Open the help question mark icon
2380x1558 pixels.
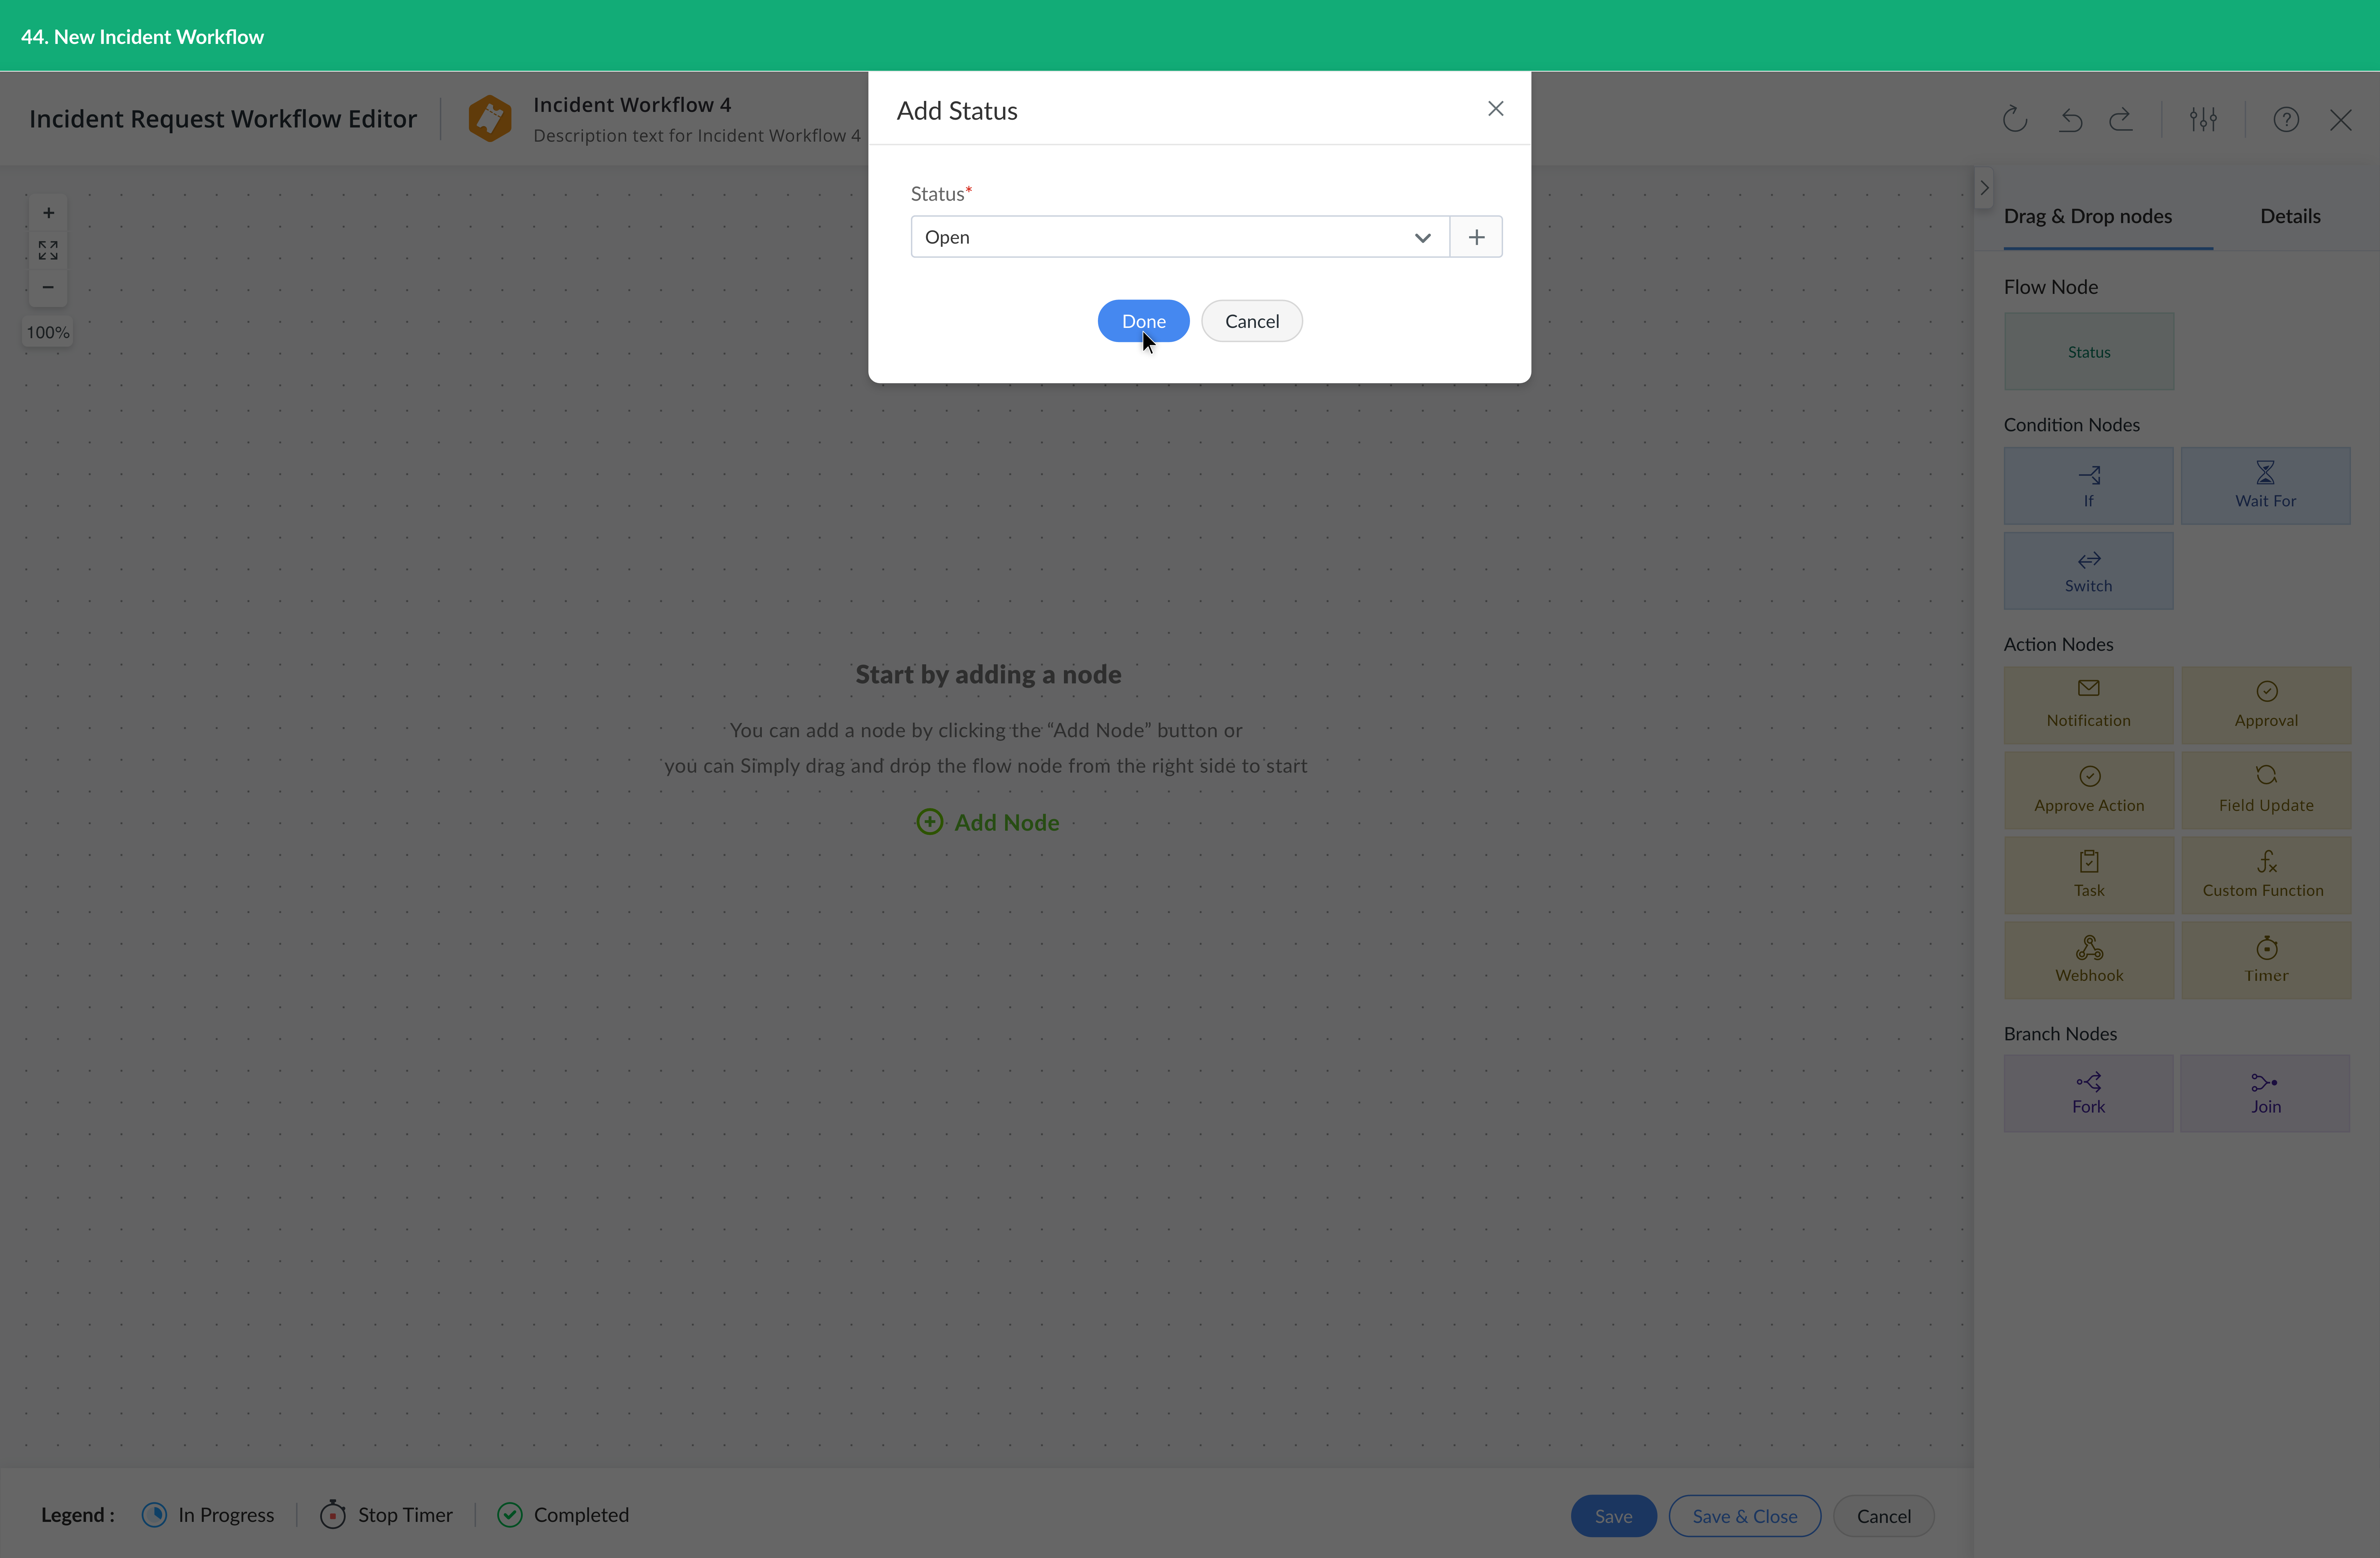[x=2286, y=120]
